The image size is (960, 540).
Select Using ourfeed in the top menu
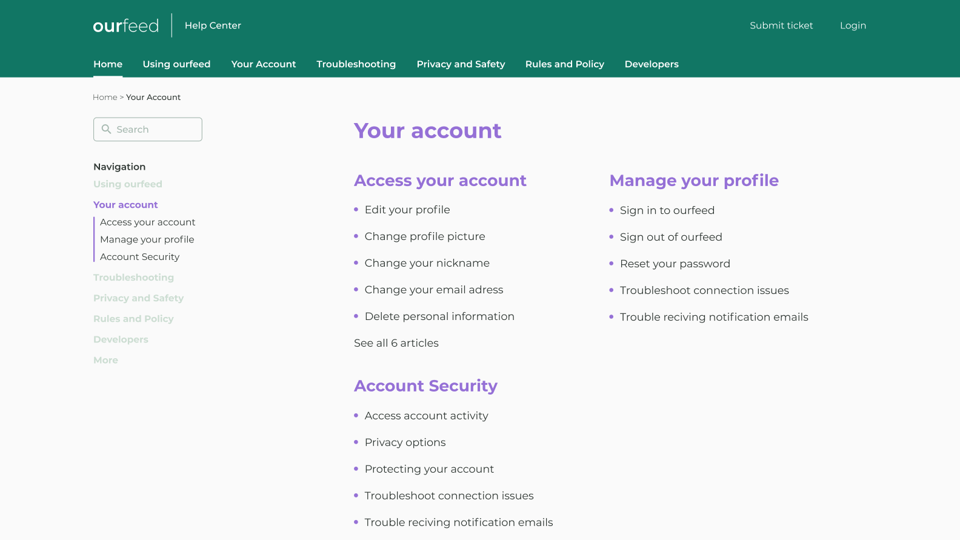coord(176,64)
